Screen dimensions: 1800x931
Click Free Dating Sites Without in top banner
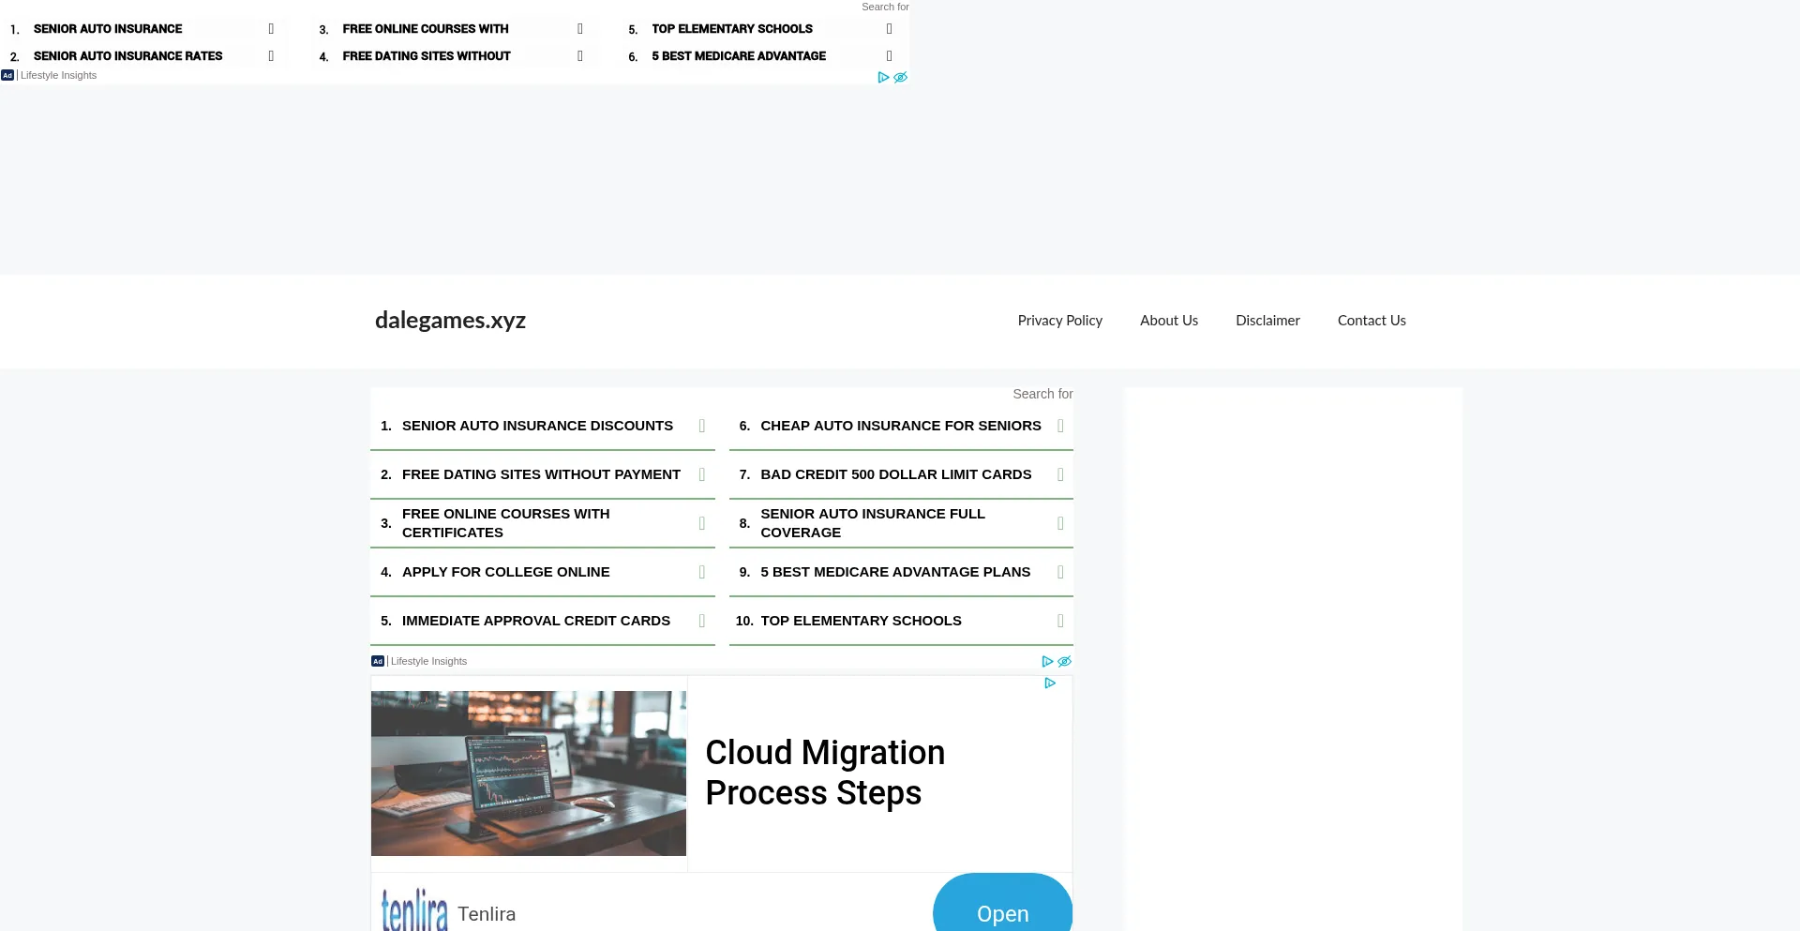tap(427, 56)
